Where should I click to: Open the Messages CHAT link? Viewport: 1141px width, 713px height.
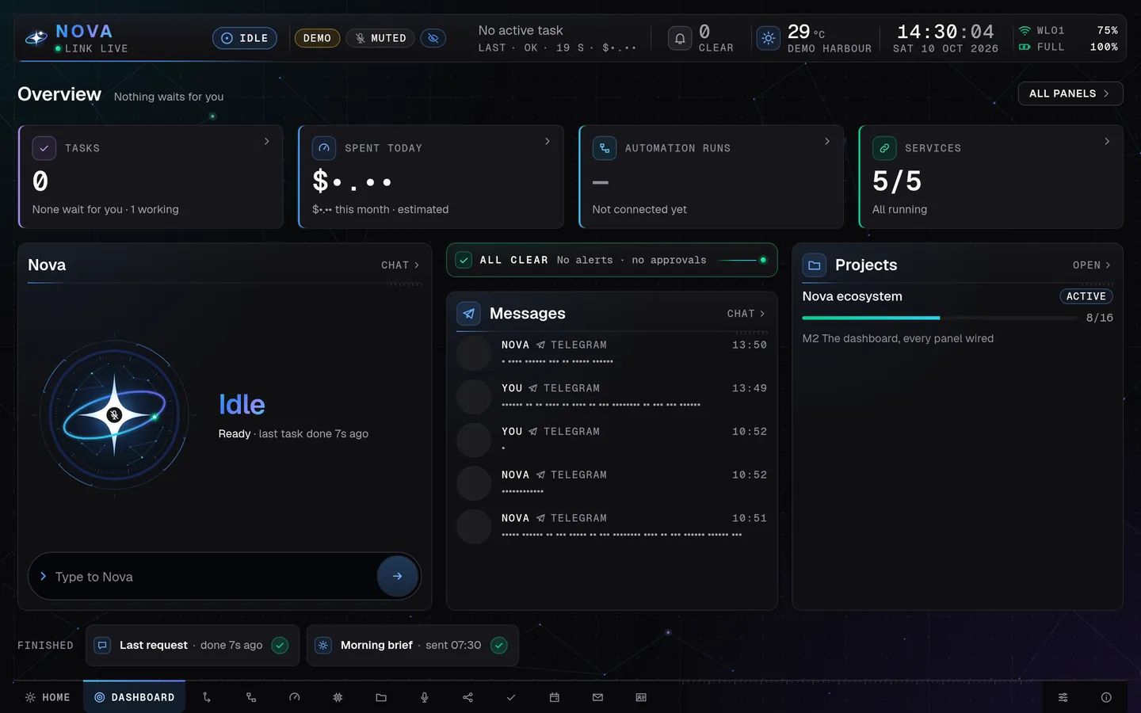pyautogui.click(x=746, y=314)
